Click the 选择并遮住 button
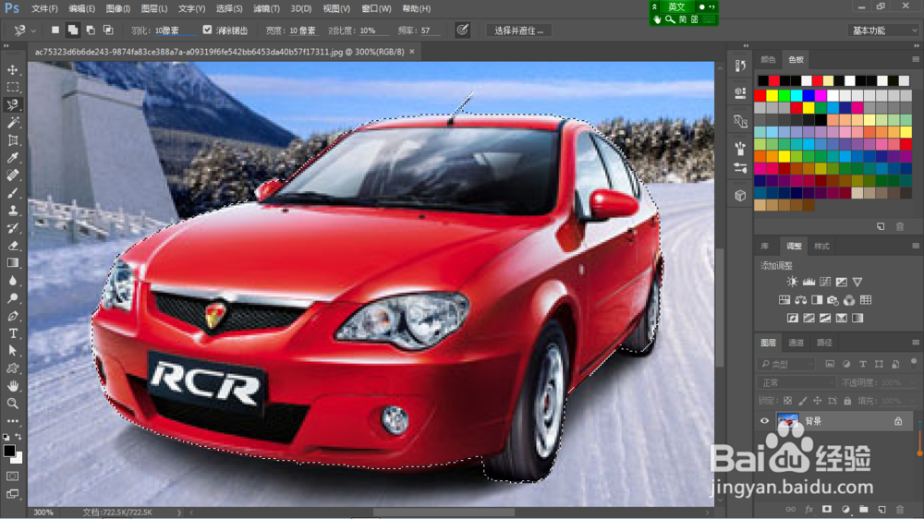 [x=518, y=30]
